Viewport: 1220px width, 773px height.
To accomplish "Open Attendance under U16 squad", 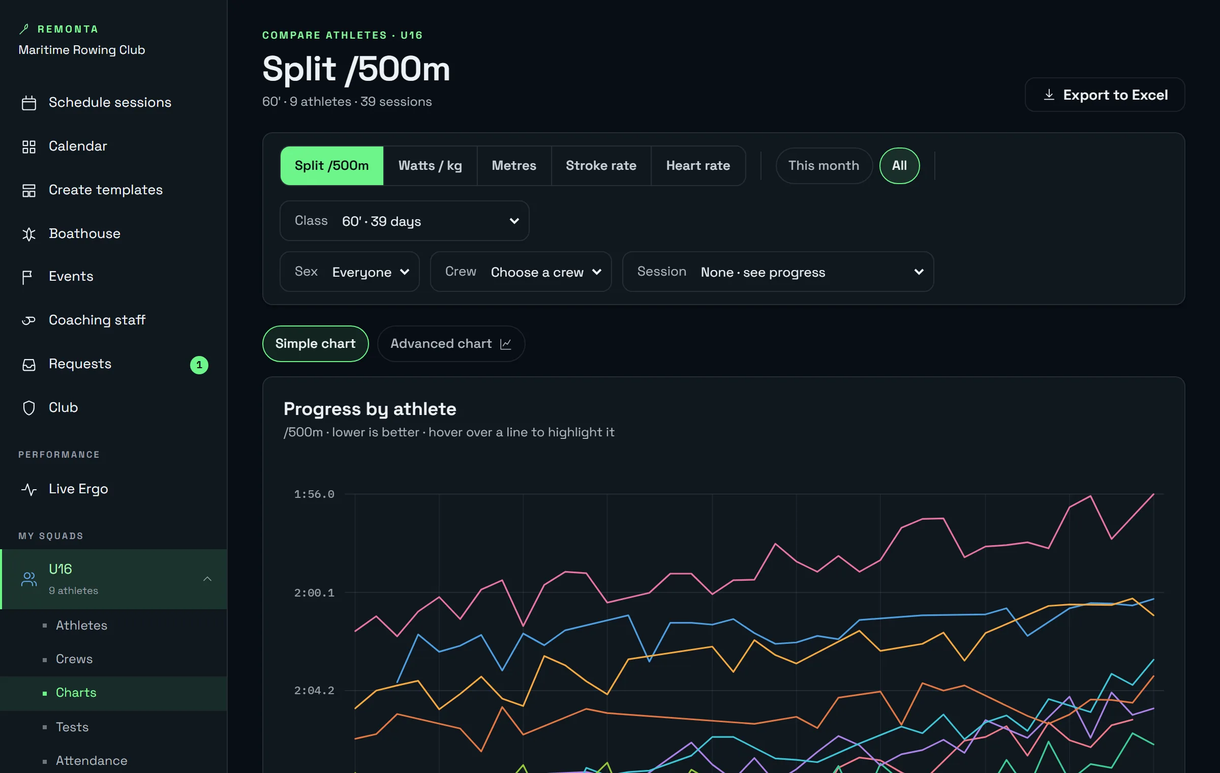I will tap(113, 761).
